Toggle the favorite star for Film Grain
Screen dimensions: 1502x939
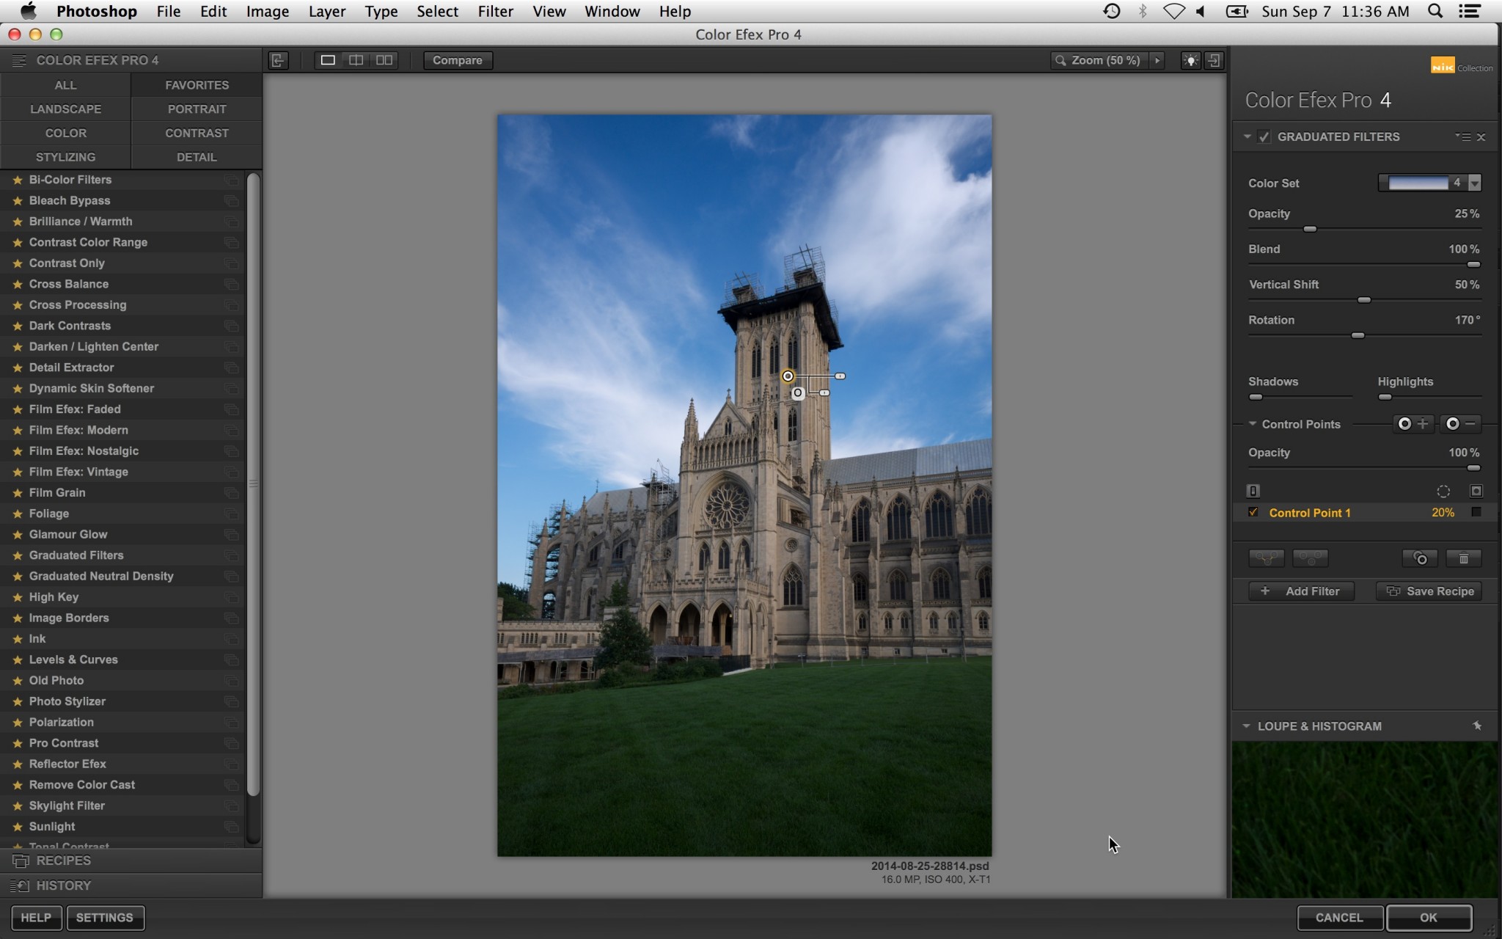(x=18, y=493)
